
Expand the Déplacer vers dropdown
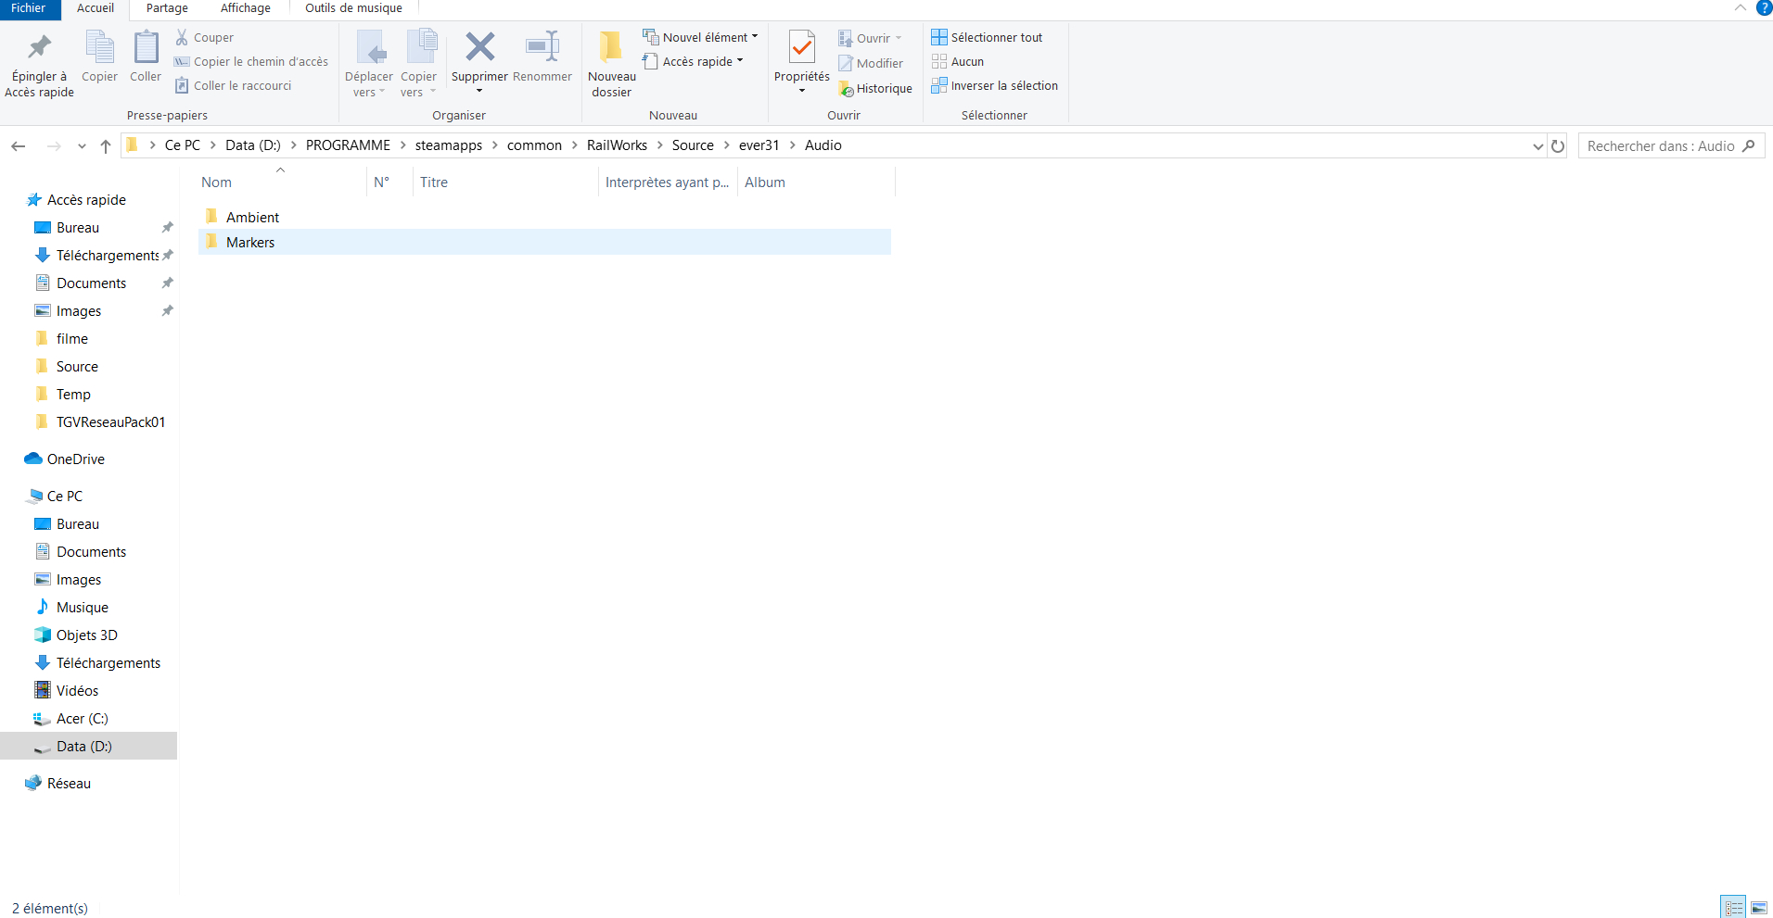click(x=381, y=93)
